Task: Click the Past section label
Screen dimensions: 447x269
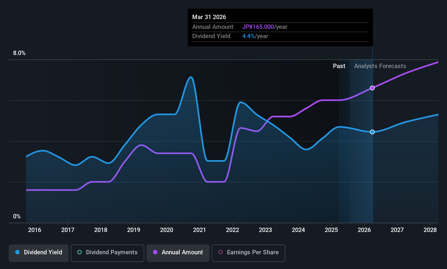Action: point(339,66)
